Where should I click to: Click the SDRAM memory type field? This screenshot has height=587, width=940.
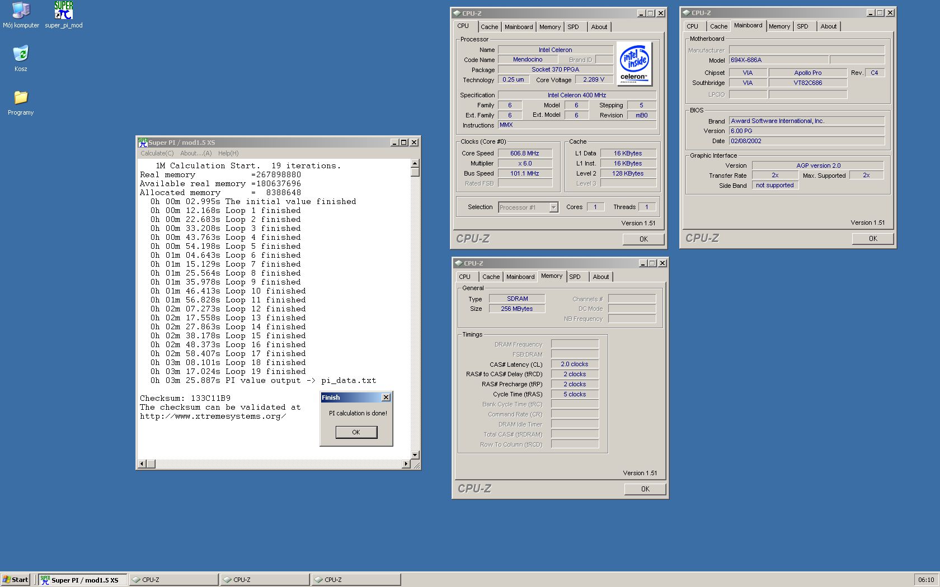[518, 299]
